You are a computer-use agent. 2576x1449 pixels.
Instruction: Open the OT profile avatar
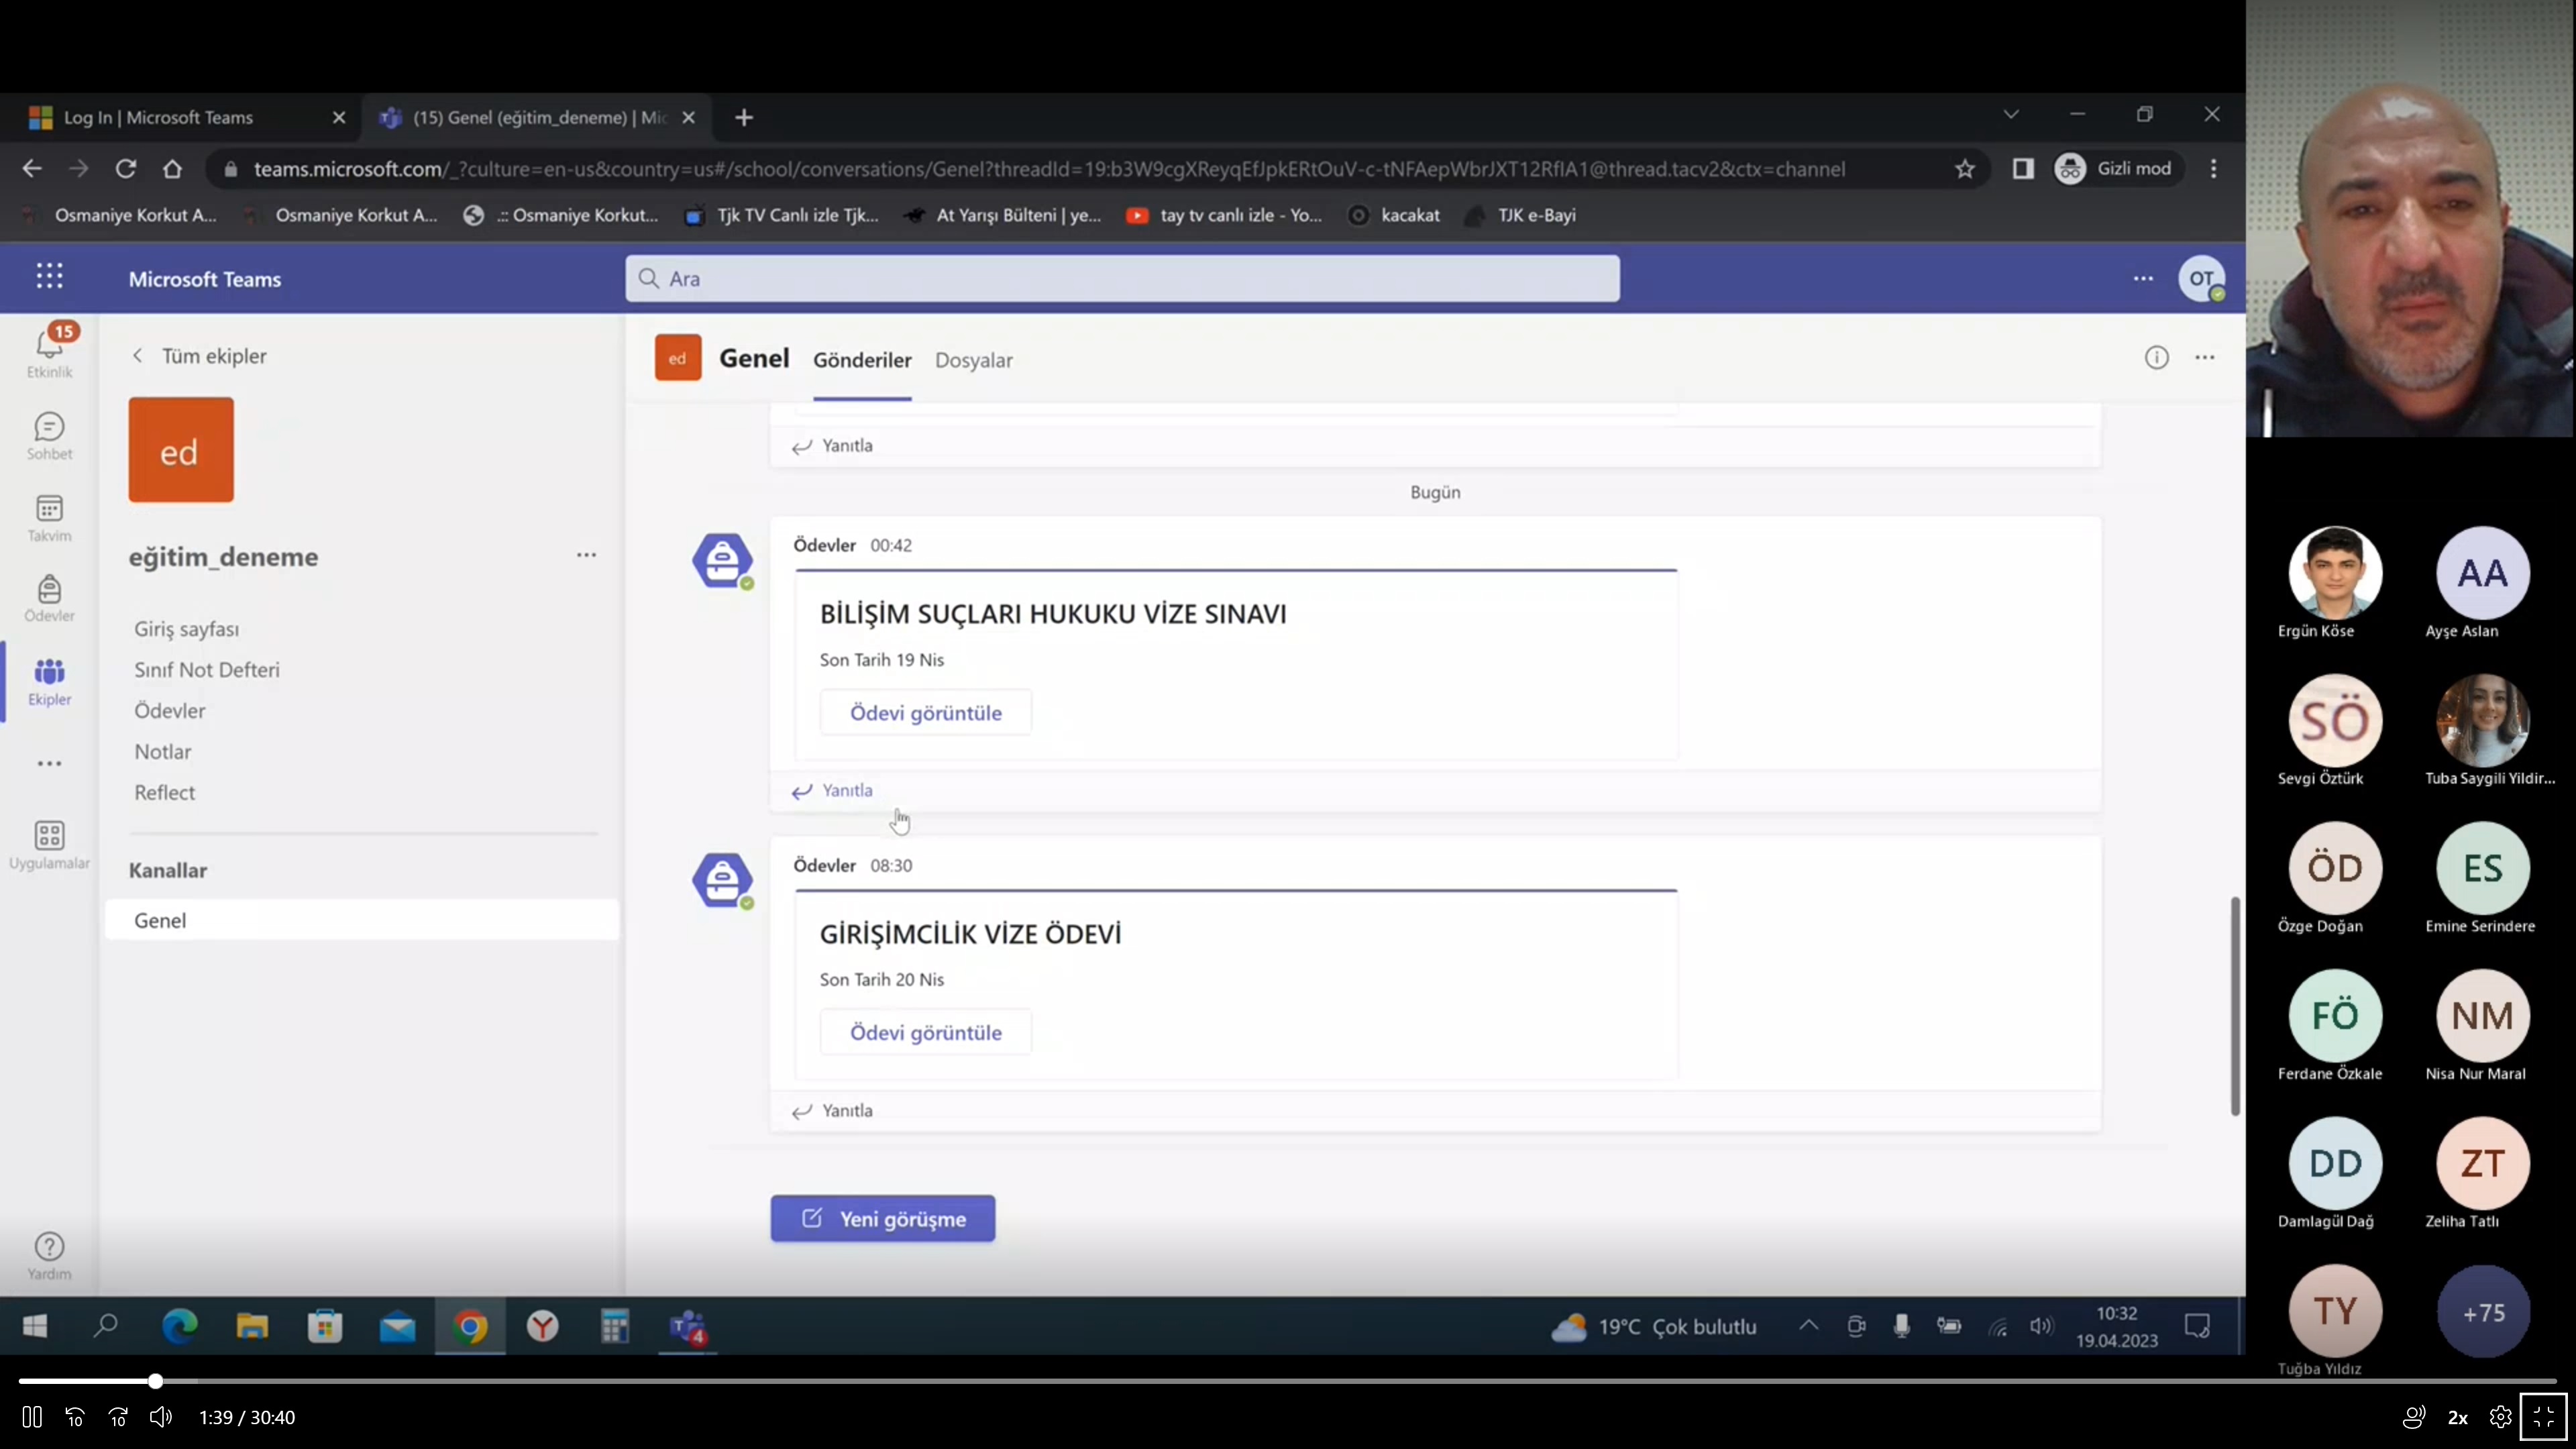click(x=2201, y=279)
